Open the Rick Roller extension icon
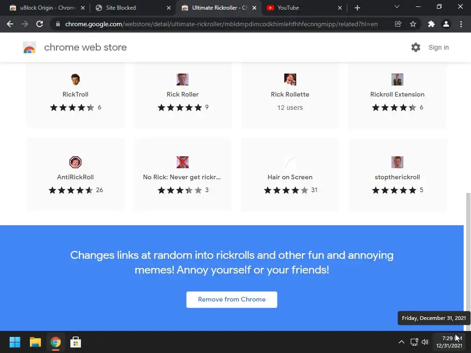The image size is (471, 353). 183,80
